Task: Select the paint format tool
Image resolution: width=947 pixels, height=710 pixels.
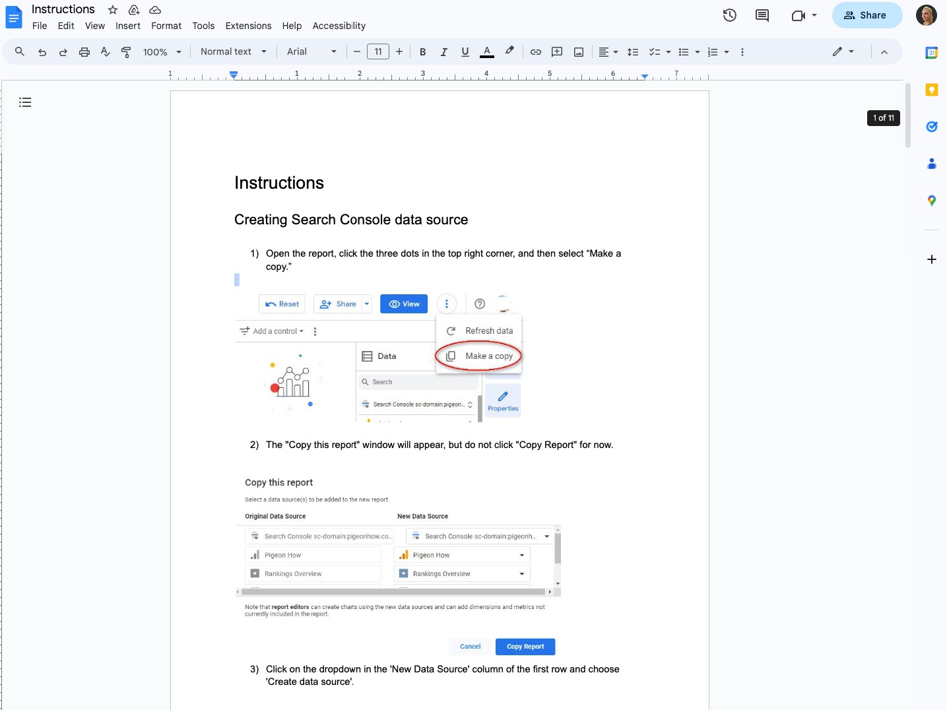Action: click(x=126, y=51)
